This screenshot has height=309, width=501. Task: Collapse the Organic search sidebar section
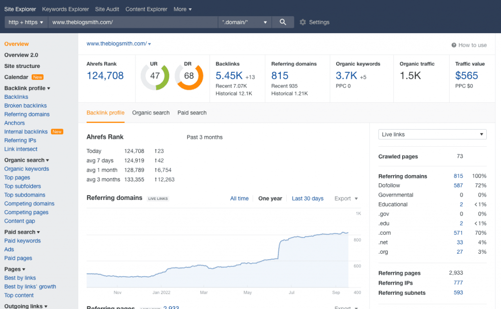[26, 160]
